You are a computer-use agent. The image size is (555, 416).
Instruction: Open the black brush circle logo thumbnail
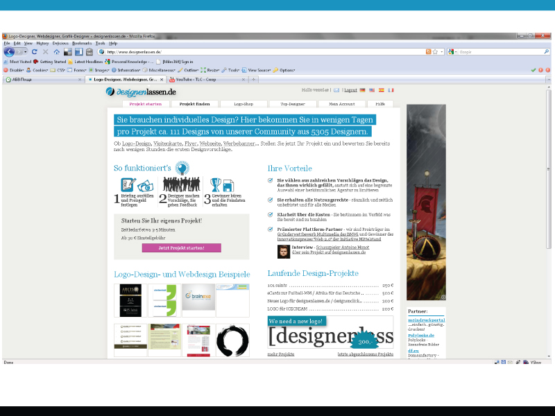(232, 340)
